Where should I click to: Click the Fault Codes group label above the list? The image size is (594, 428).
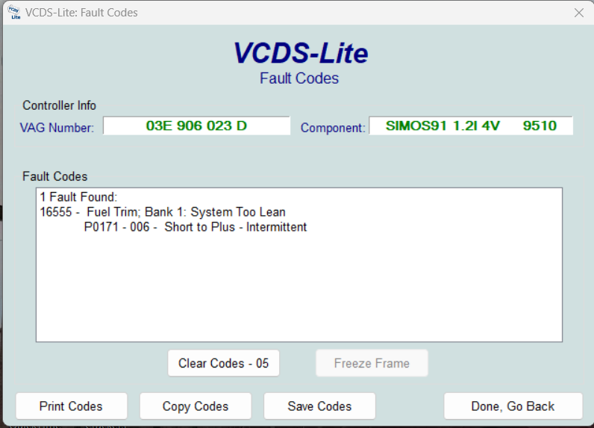[55, 176]
